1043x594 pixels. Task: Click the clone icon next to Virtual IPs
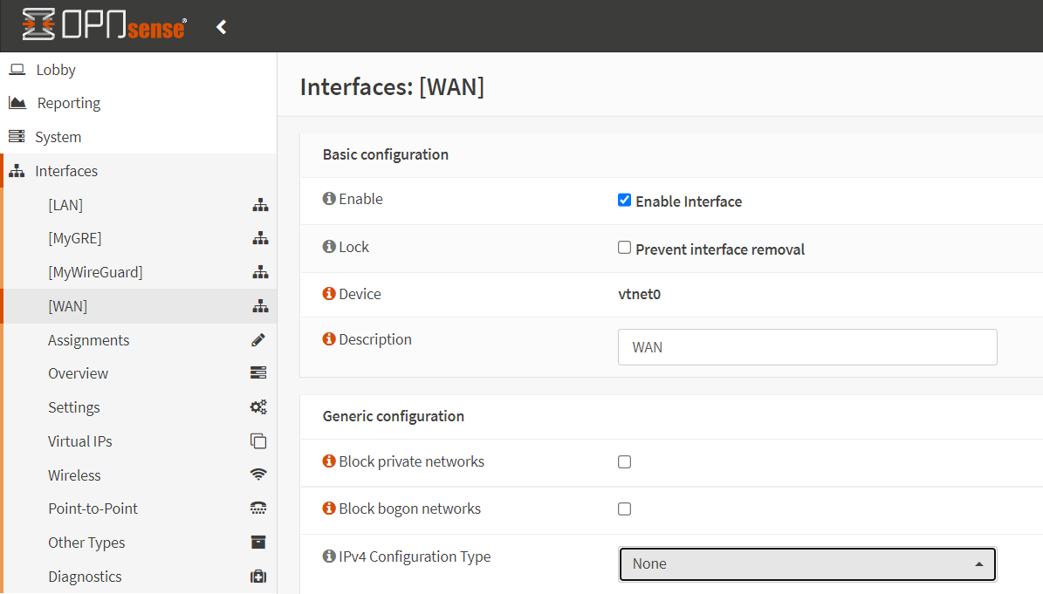(258, 441)
